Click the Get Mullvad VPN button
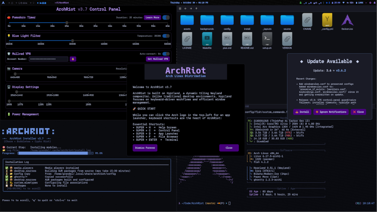The image size is (377, 212). pyautogui.click(x=158, y=59)
